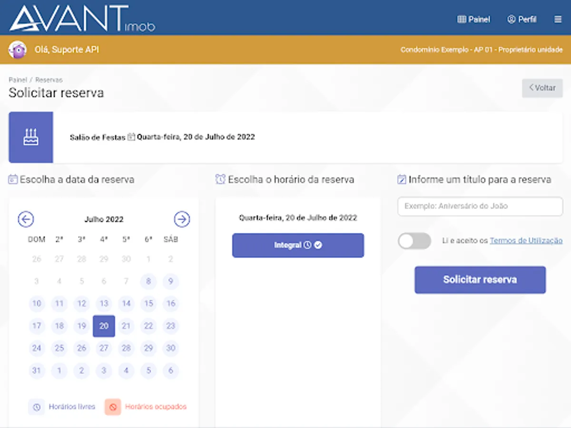Click calendar icon beside Escolha a data
Image resolution: width=571 pixels, height=428 pixels.
pyautogui.click(x=13, y=179)
